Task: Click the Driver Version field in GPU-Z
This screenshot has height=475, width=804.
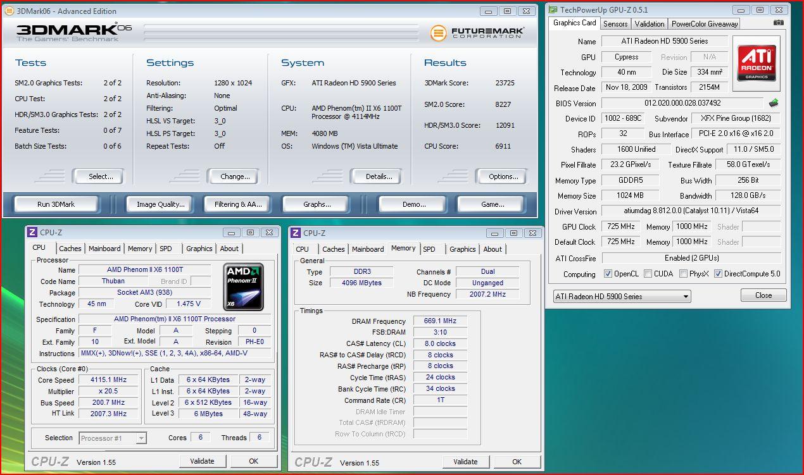Action: tap(691, 211)
